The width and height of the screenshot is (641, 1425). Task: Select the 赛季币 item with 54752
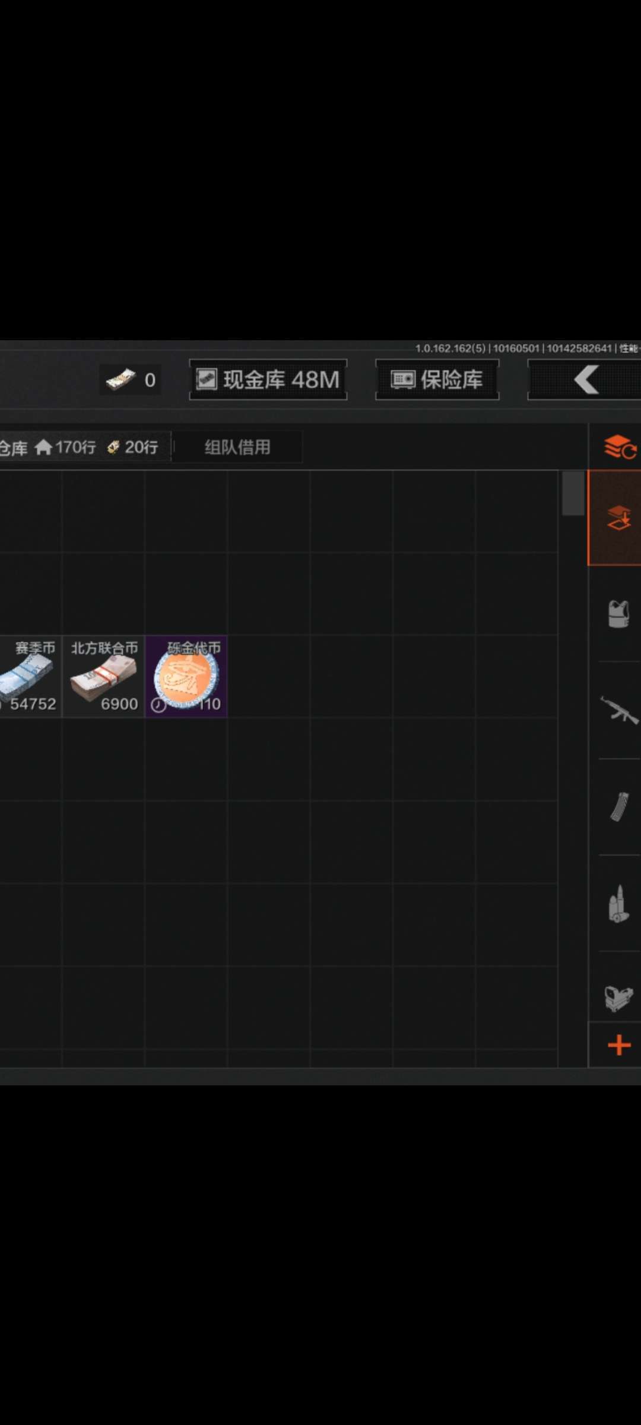click(x=30, y=676)
